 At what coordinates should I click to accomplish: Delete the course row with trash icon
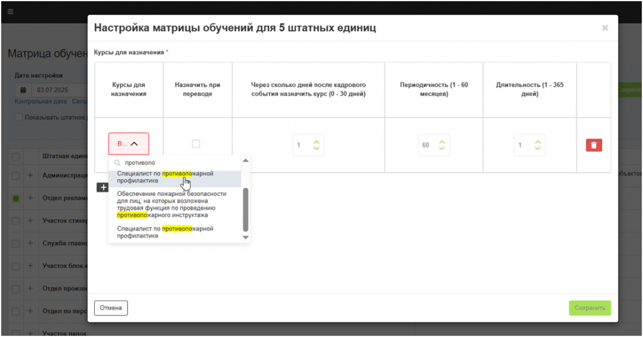point(593,145)
